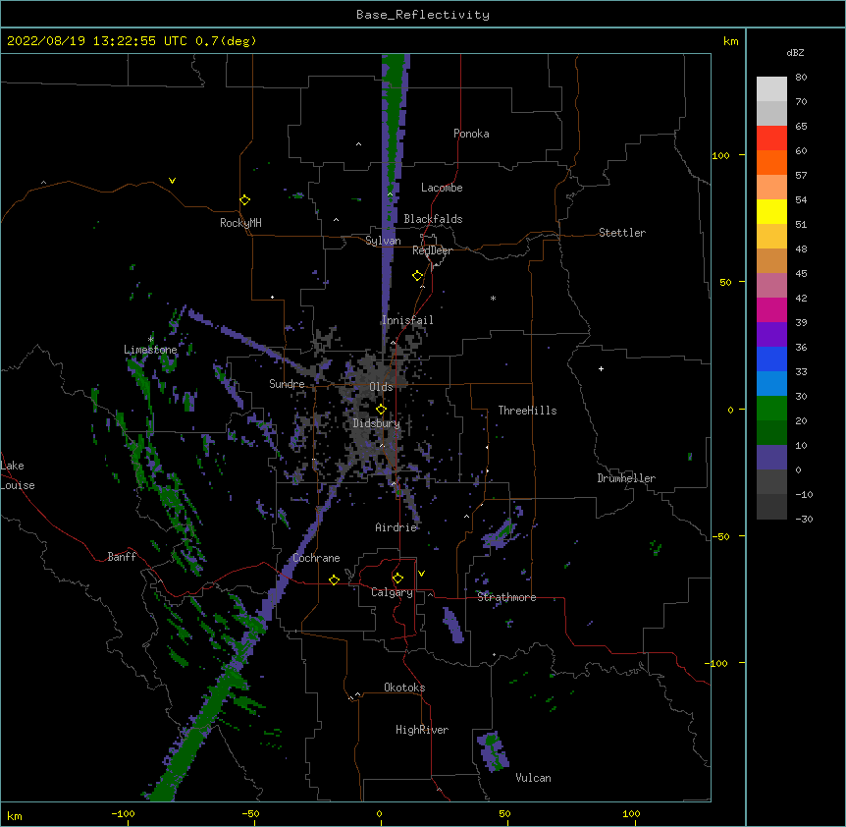Screen dimensions: 846x827
Task: Pick the red 60-65 dBZ legend swatch
Action: [771, 138]
